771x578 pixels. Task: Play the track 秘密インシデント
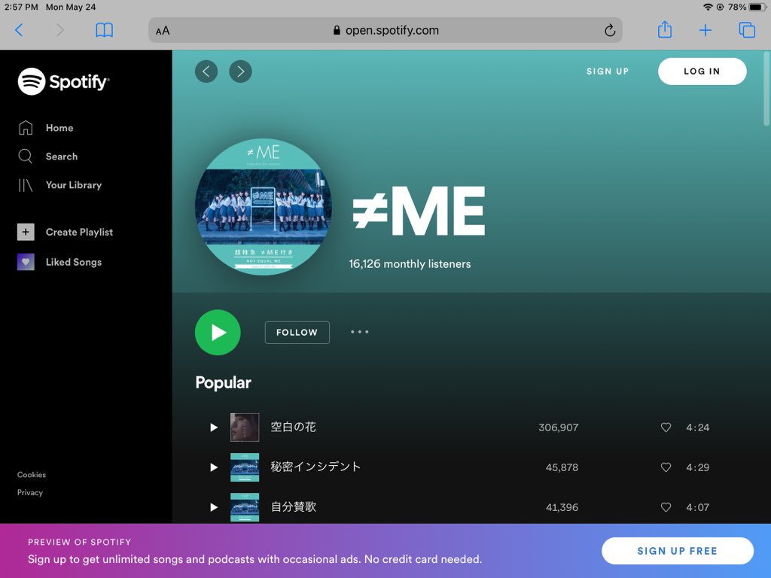213,467
